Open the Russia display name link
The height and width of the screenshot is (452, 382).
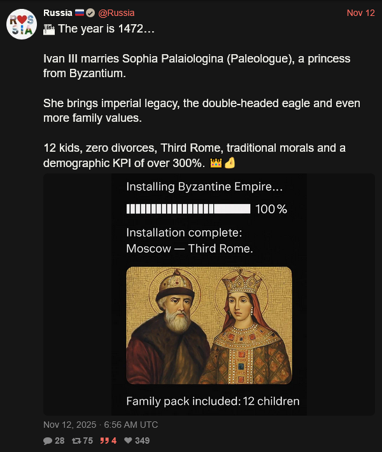(58, 13)
